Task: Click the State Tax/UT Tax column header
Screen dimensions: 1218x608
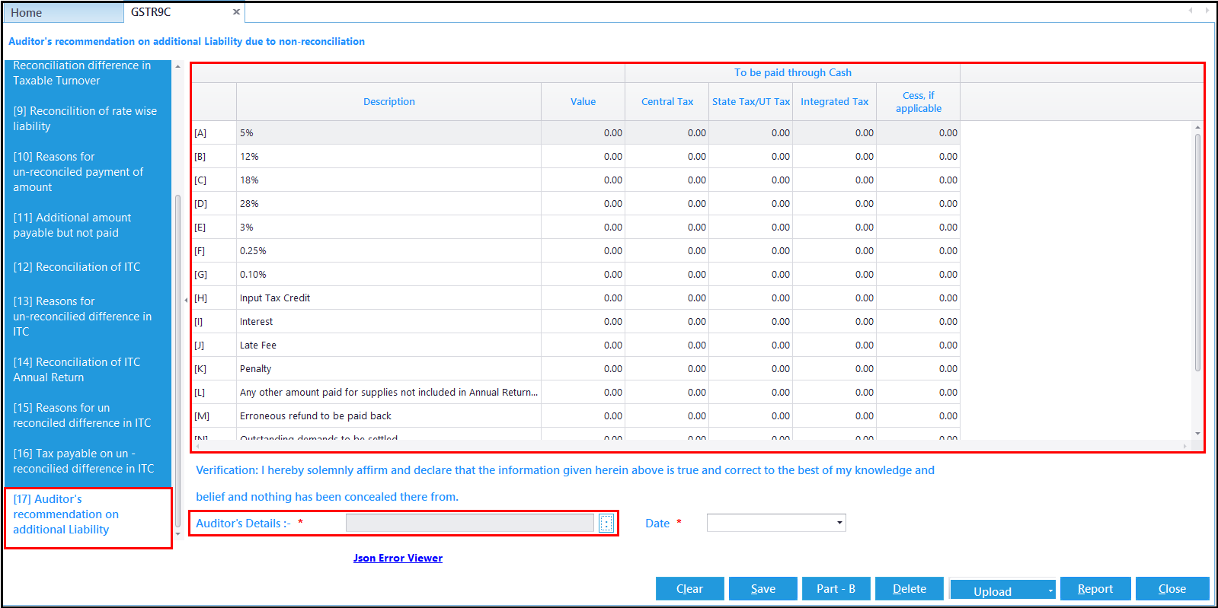Action: point(751,102)
